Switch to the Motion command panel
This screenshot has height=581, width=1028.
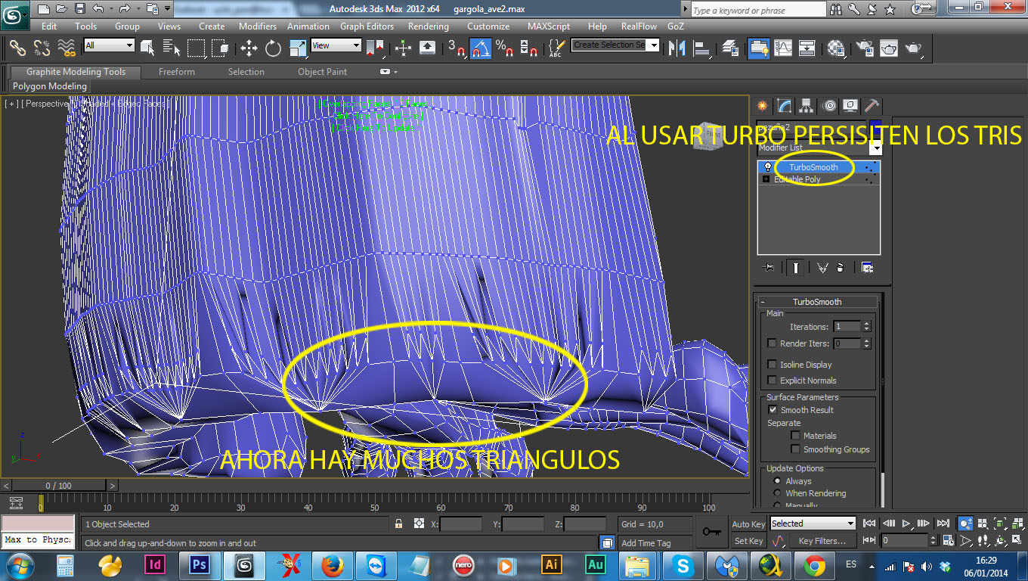pyautogui.click(x=829, y=105)
